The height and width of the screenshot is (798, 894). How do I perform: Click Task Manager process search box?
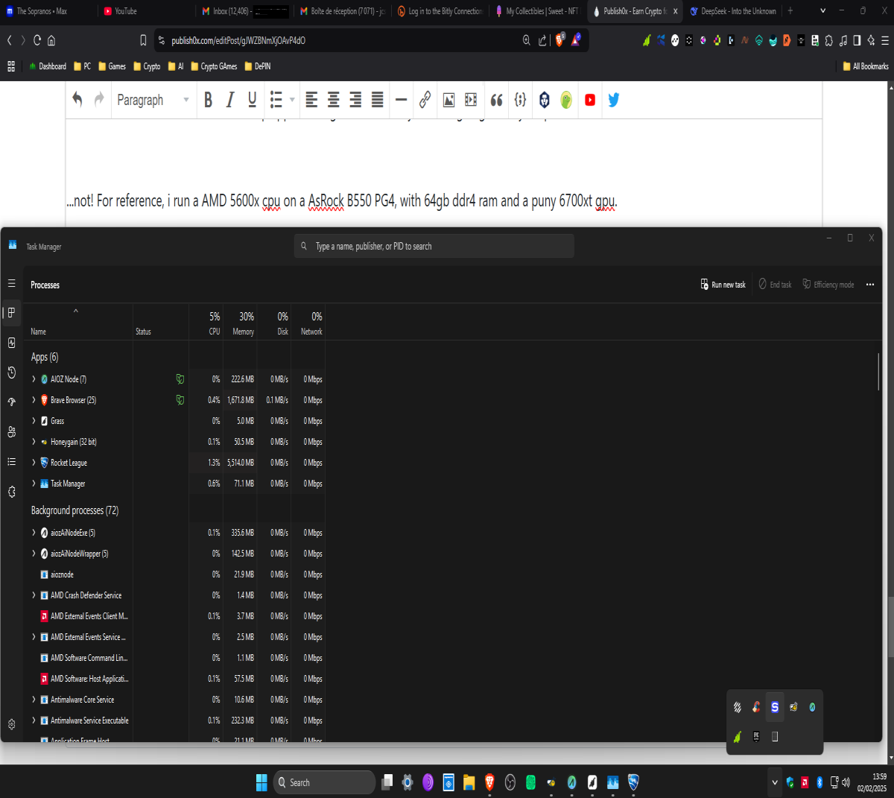[x=434, y=246]
